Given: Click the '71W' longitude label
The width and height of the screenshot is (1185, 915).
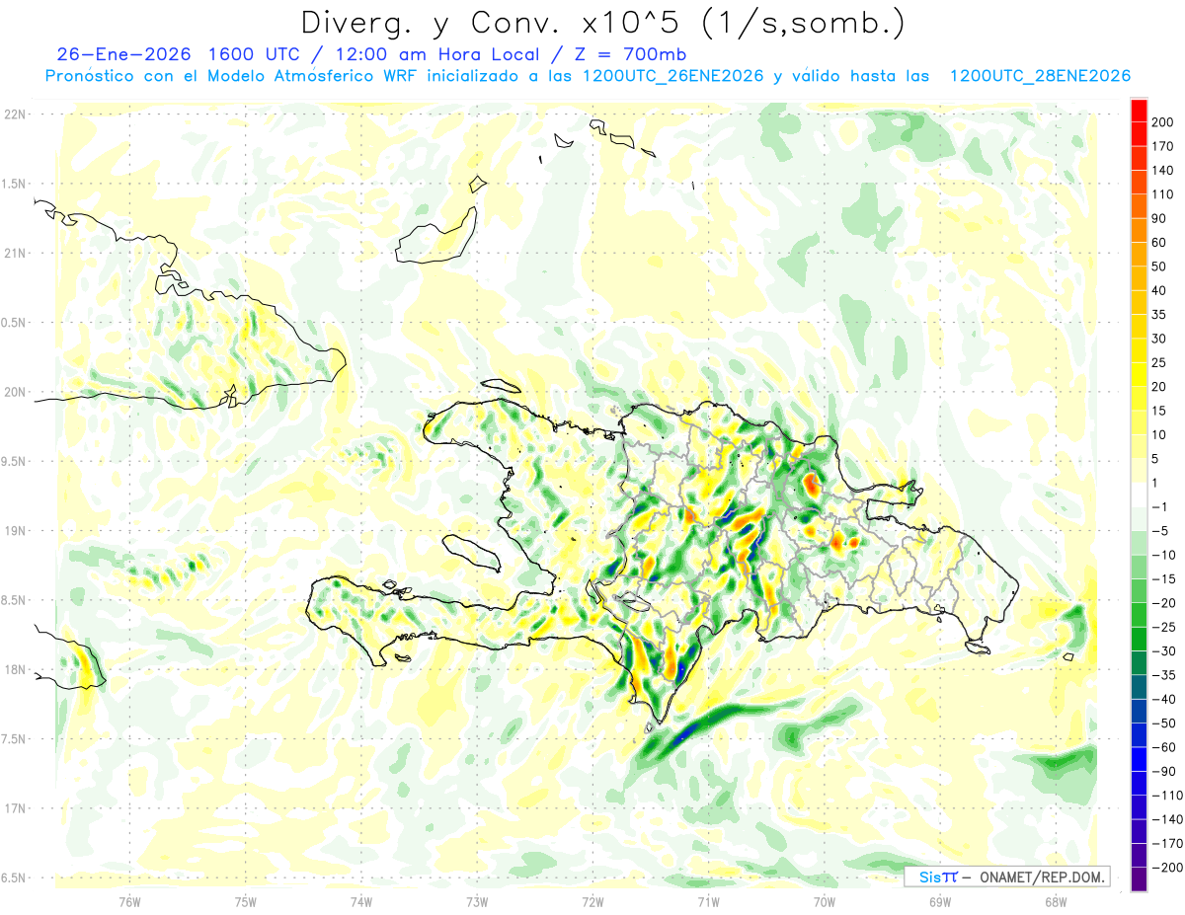Looking at the screenshot, I should pyautogui.click(x=708, y=901).
